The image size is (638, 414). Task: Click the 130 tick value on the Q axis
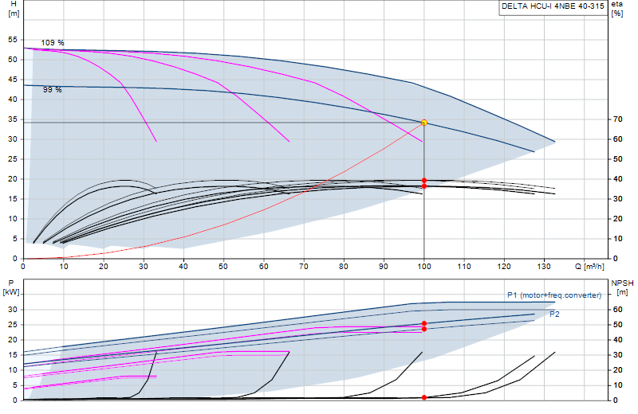(544, 267)
